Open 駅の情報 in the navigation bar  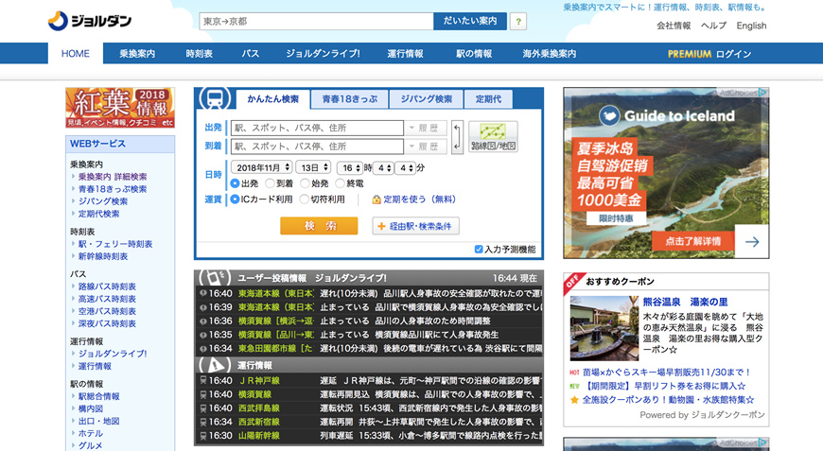point(474,54)
